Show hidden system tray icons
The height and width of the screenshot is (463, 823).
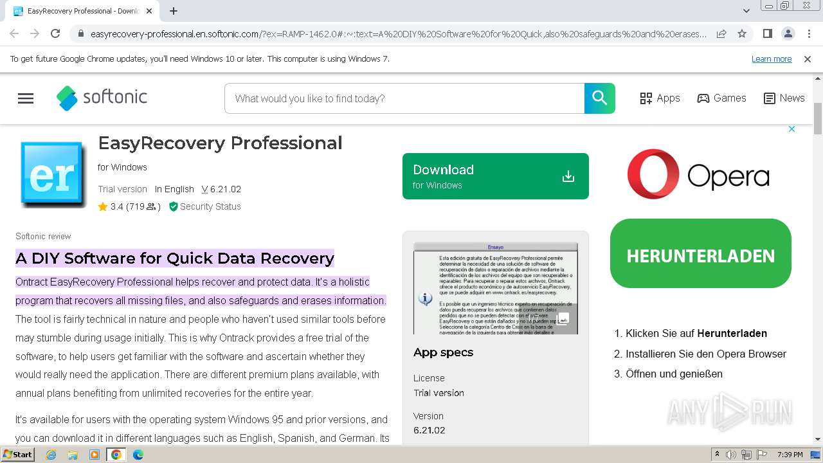(x=718, y=455)
